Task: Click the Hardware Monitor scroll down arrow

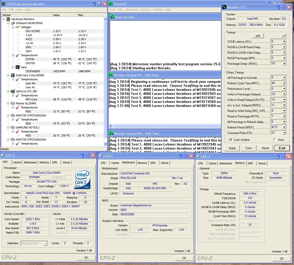Action: (105, 144)
